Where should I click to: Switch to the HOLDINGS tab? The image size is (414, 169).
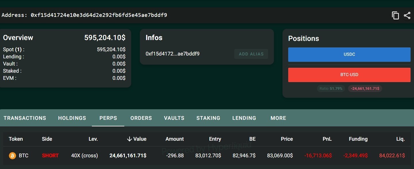coord(72,118)
